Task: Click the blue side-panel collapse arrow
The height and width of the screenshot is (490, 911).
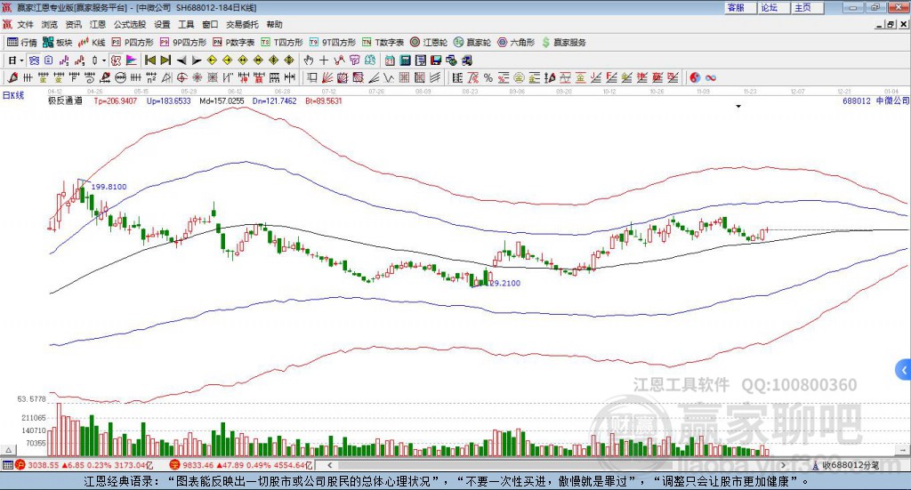Action: [904, 370]
